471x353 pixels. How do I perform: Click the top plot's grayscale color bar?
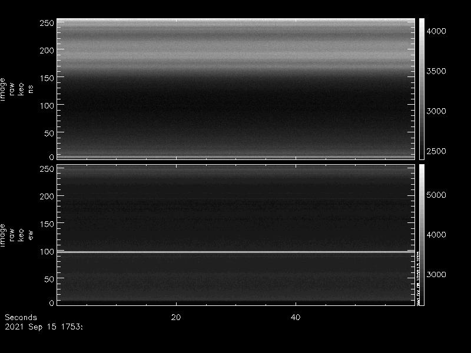click(422, 88)
